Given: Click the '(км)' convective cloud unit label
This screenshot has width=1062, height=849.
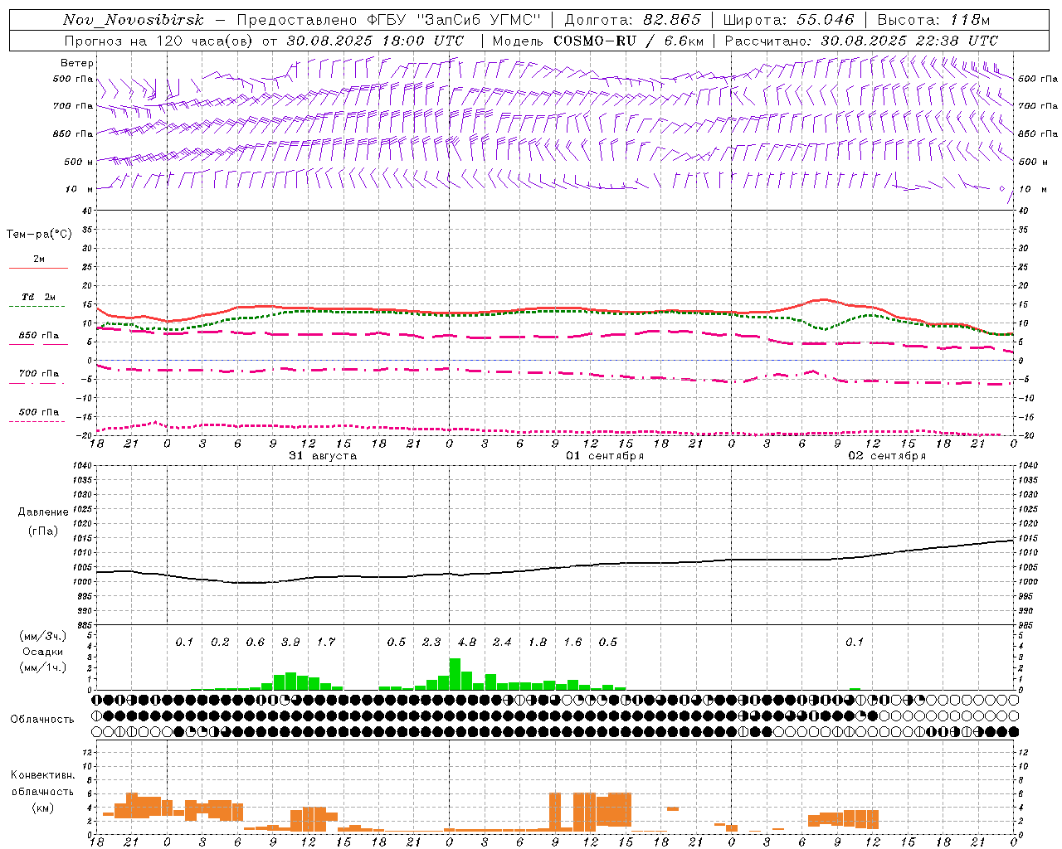Looking at the screenshot, I should point(42,808).
